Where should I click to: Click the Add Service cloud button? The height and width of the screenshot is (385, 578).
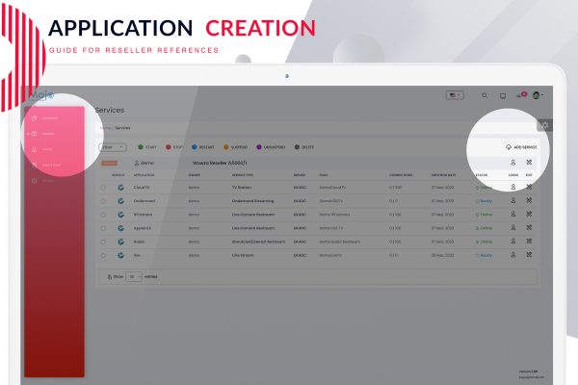(x=521, y=147)
